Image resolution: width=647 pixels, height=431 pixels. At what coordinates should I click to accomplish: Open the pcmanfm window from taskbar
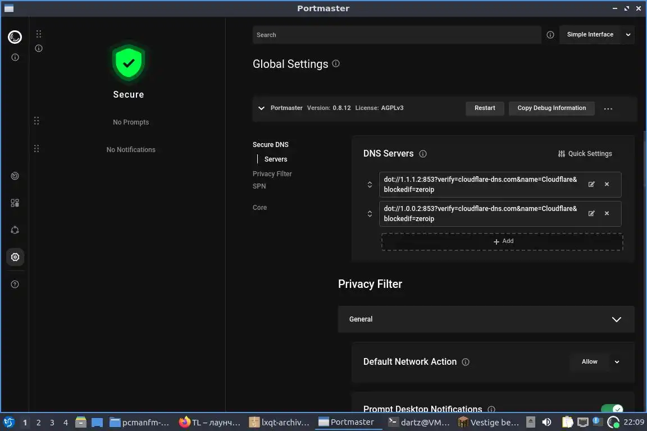139,423
